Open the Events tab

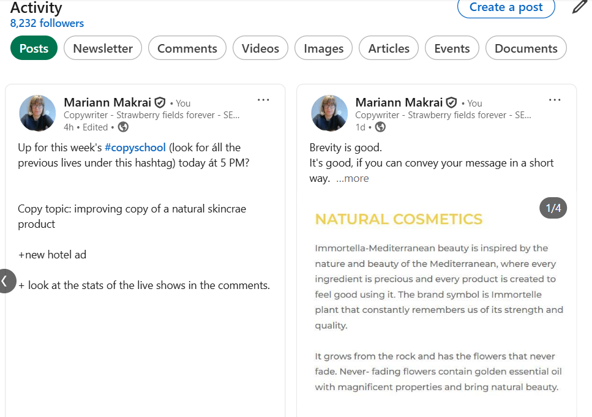coord(452,48)
